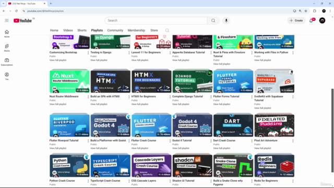Open Chrome three-dot menu

click(x=330, y=11)
